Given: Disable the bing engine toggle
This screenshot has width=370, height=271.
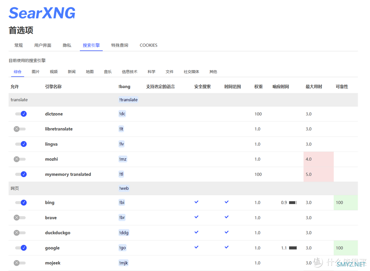Looking at the screenshot, I should coord(21,202).
